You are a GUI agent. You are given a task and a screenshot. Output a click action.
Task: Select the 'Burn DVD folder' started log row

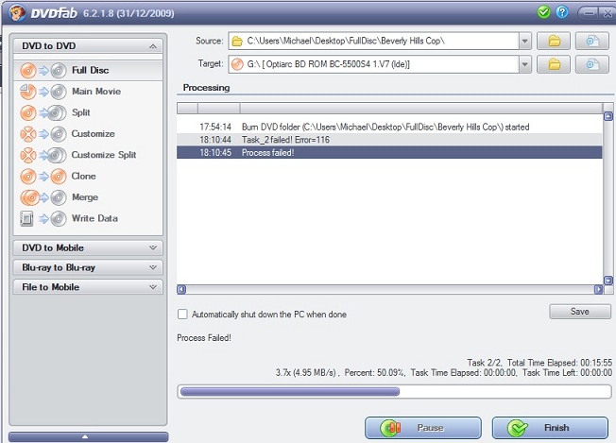pyautogui.click(x=389, y=127)
